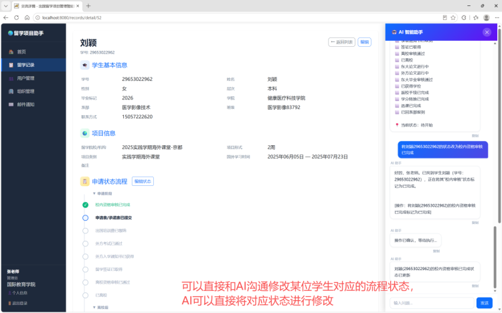
Task: Click the phone number 15057222620
Action: click(x=137, y=117)
